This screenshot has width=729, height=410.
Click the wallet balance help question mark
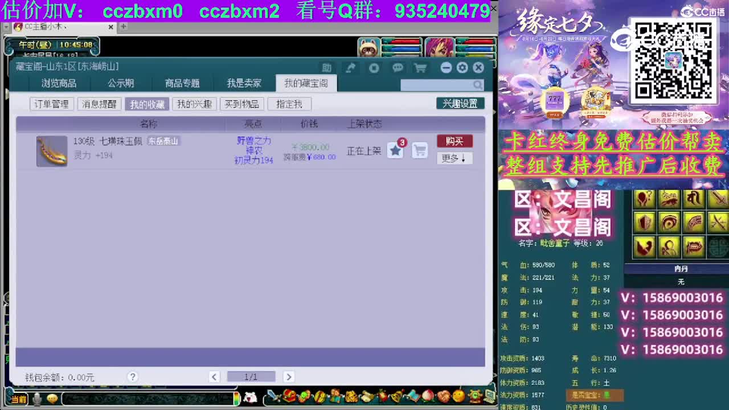(133, 377)
